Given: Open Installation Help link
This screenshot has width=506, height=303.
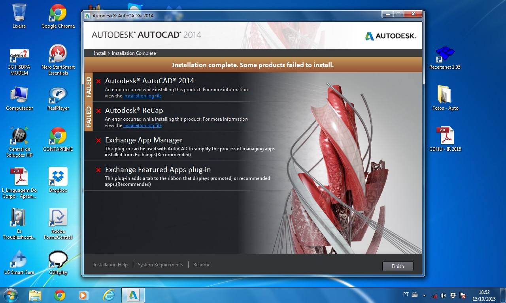Looking at the screenshot, I should pyautogui.click(x=111, y=265).
